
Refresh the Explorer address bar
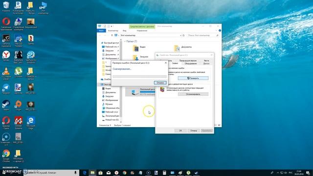click(x=183, y=35)
